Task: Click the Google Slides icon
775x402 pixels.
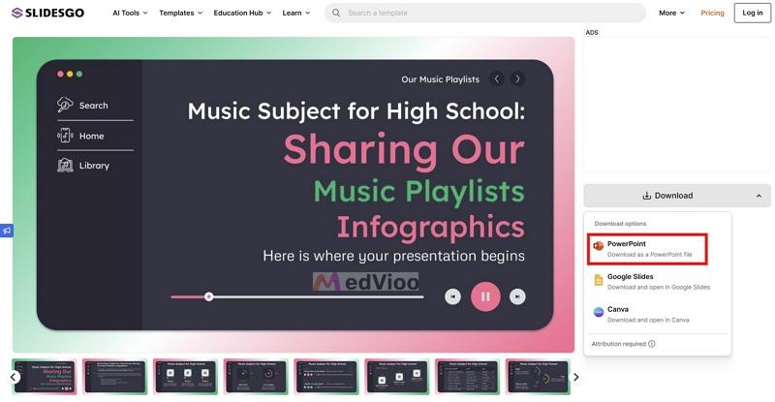Action: [599, 281]
